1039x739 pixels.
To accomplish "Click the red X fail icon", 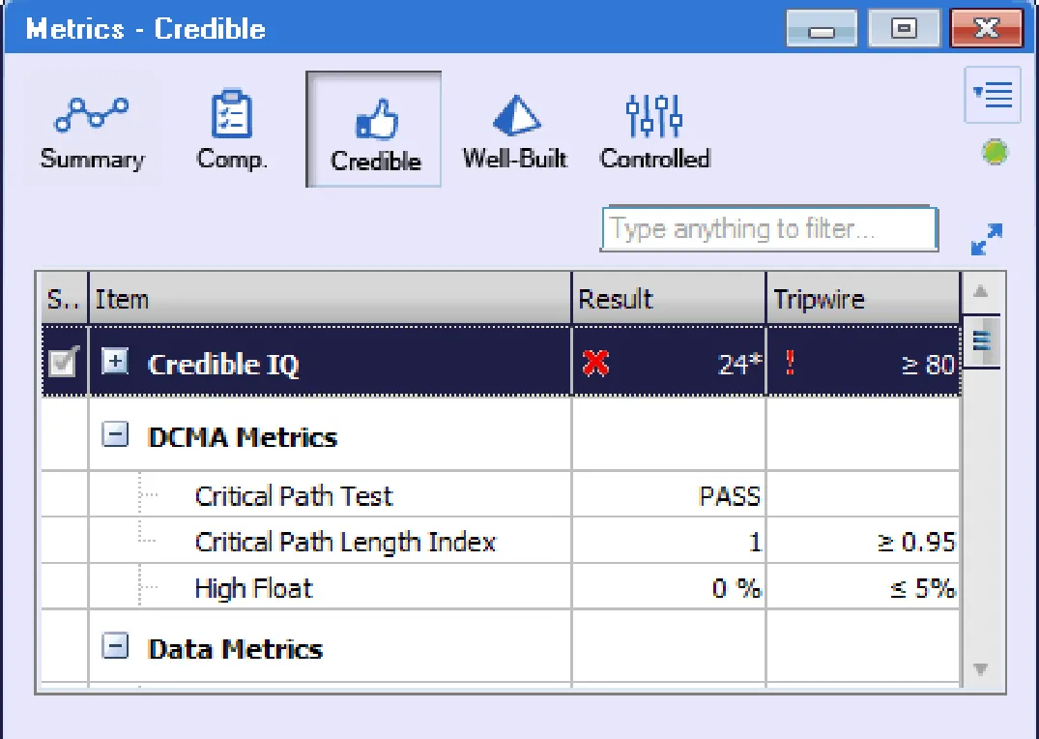I will pos(595,362).
